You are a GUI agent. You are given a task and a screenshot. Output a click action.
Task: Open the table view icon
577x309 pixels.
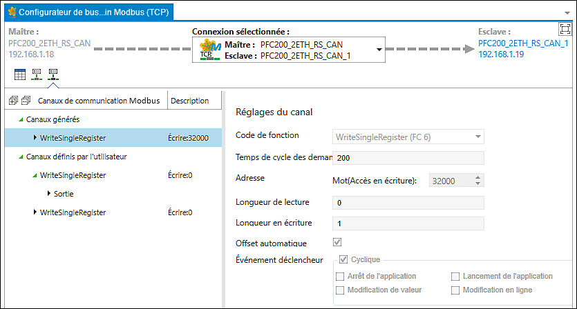pyautogui.click(x=20, y=74)
